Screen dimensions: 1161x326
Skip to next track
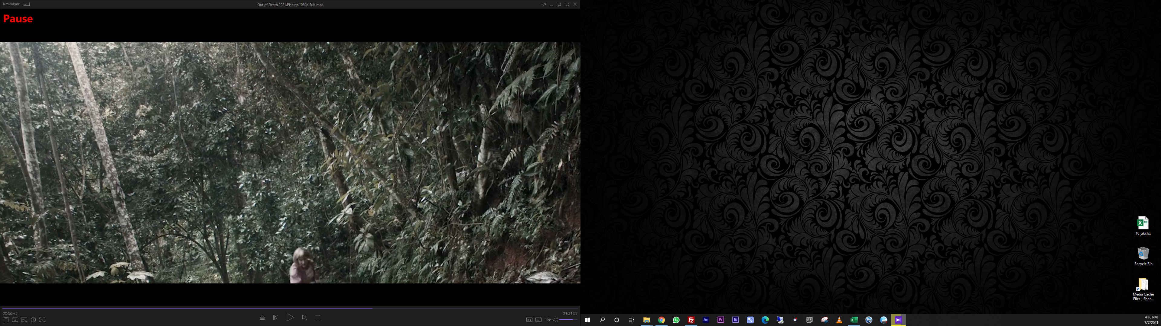click(x=305, y=318)
